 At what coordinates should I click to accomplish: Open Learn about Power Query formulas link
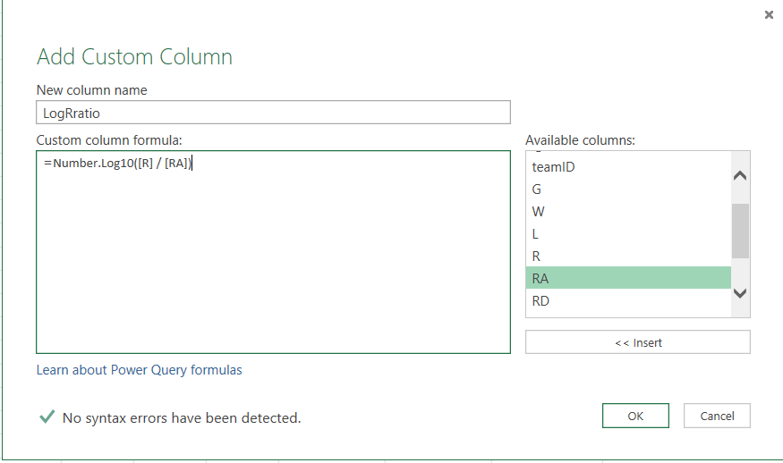[139, 370]
